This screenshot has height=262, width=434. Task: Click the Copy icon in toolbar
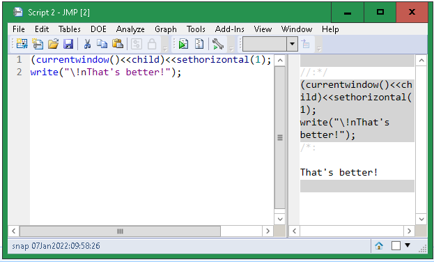point(102,44)
